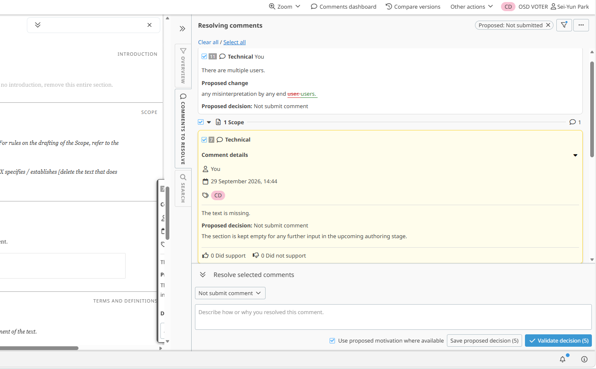
Task: Open Compare versions
Action: click(413, 7)
